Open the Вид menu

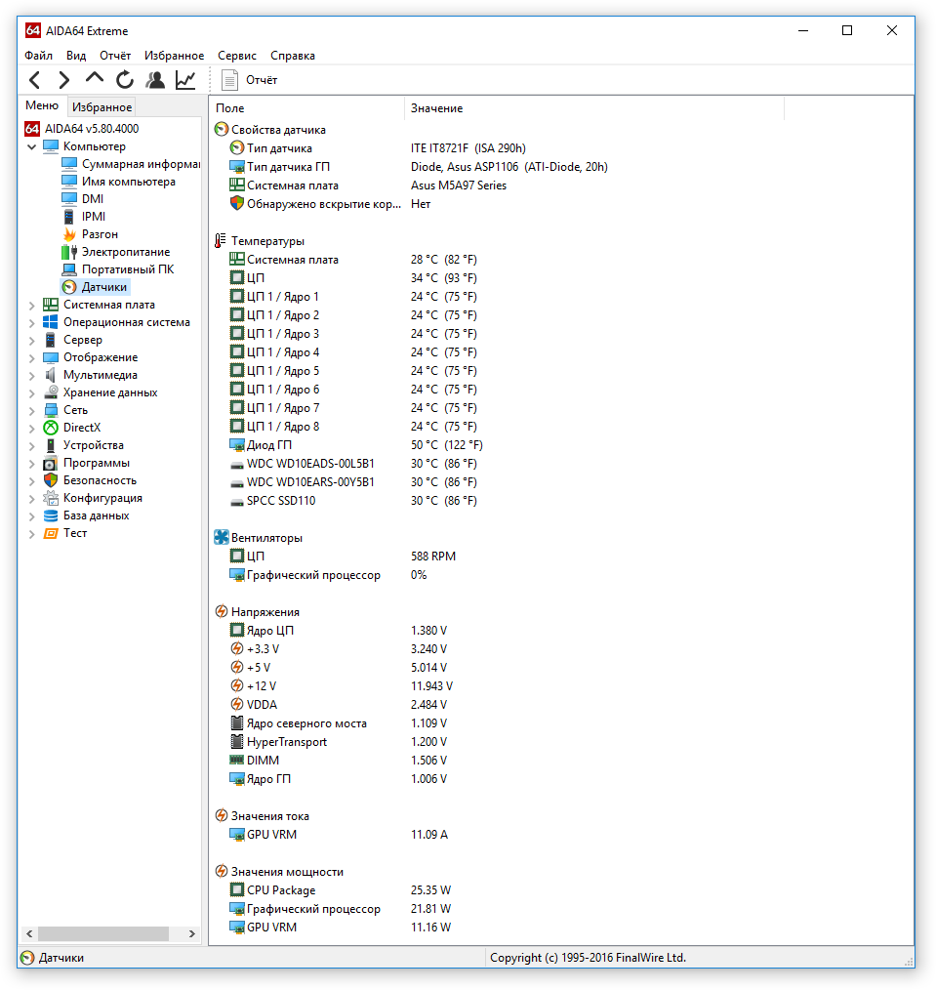pyautogui.click(x=76, y=56)
